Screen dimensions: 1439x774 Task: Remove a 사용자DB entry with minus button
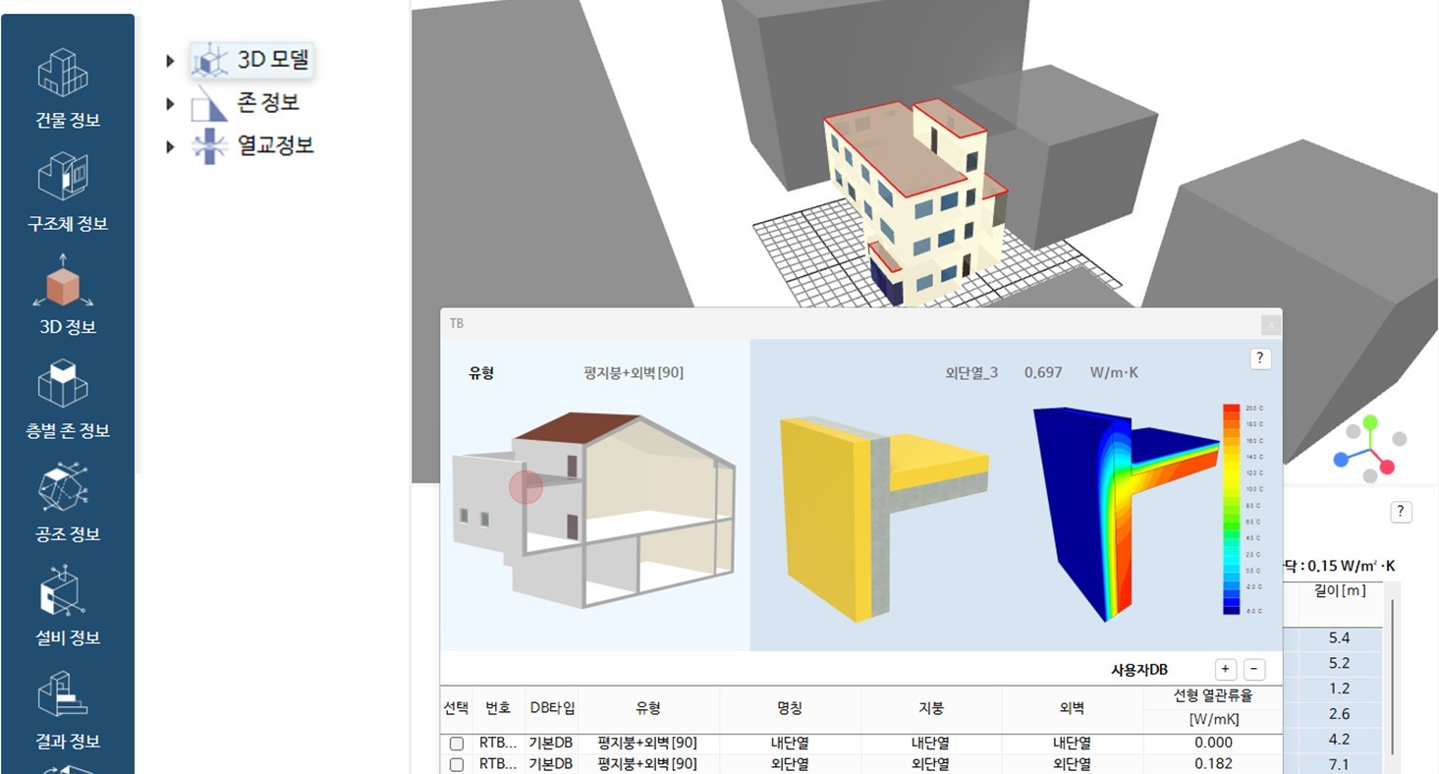click(1254, 670)
